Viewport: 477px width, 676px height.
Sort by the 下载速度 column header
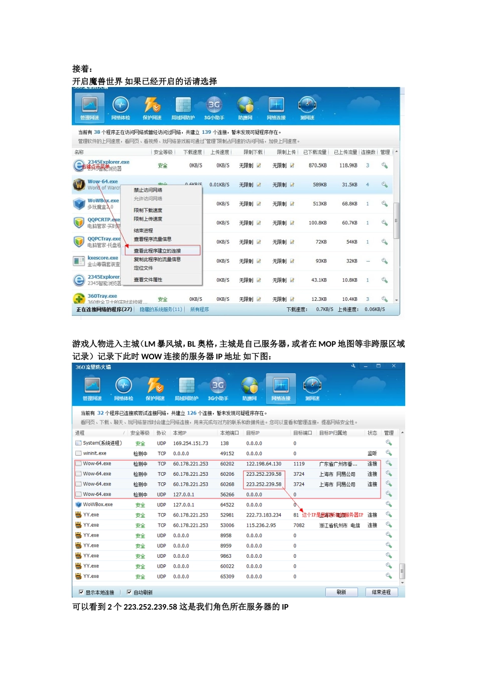pos(193,152)
